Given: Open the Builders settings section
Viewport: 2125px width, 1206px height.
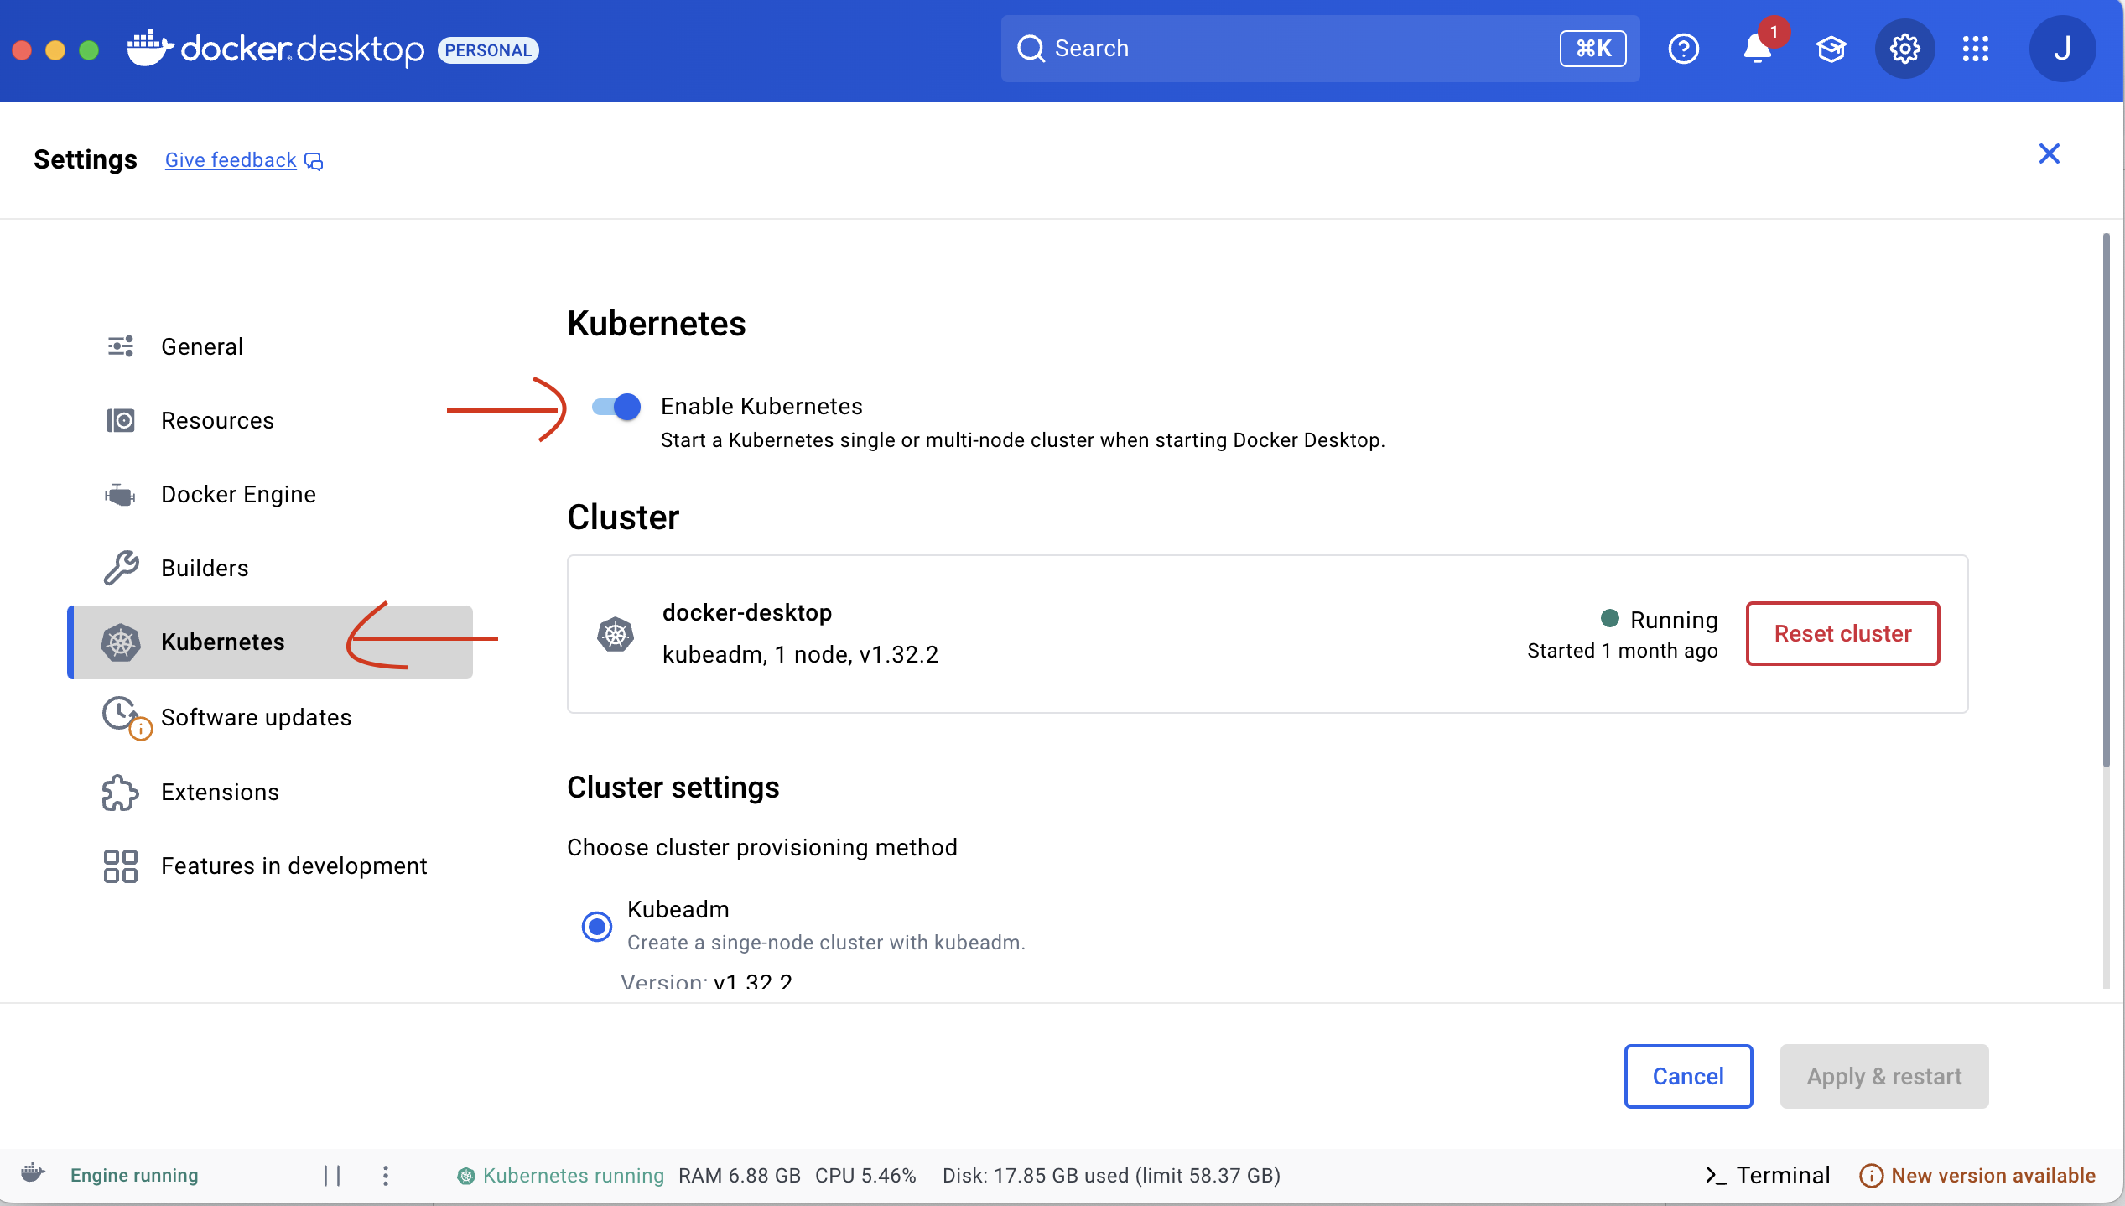Looking at the screenshot, I should coord(205,568).
